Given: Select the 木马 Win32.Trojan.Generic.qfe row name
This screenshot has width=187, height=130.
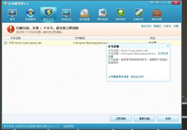Looking at the screenshot, I should click(25, 43).
